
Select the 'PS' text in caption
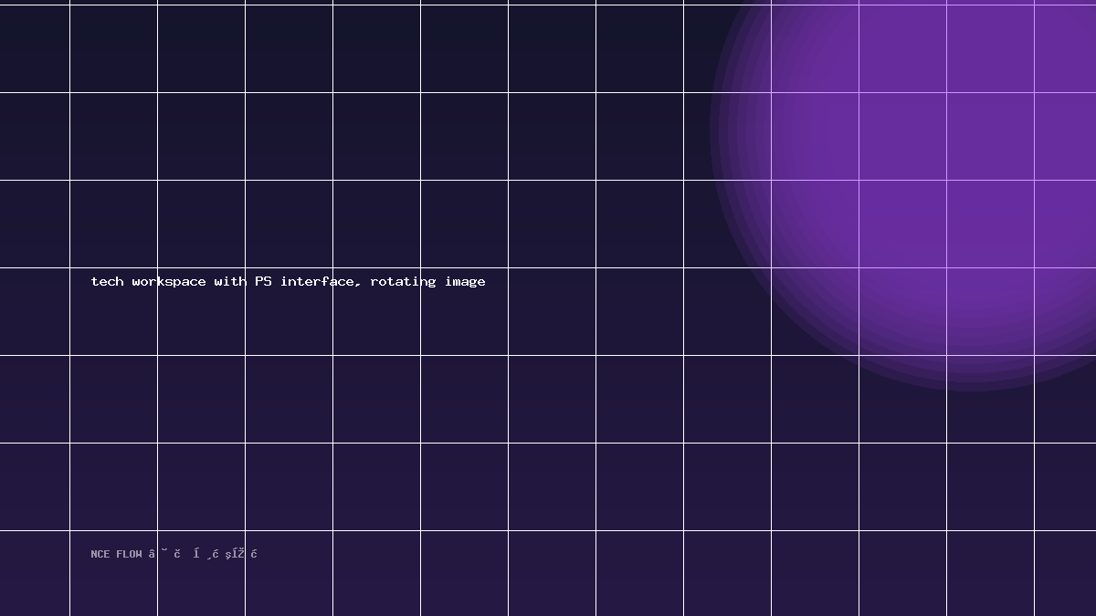[x=263, y=281]
